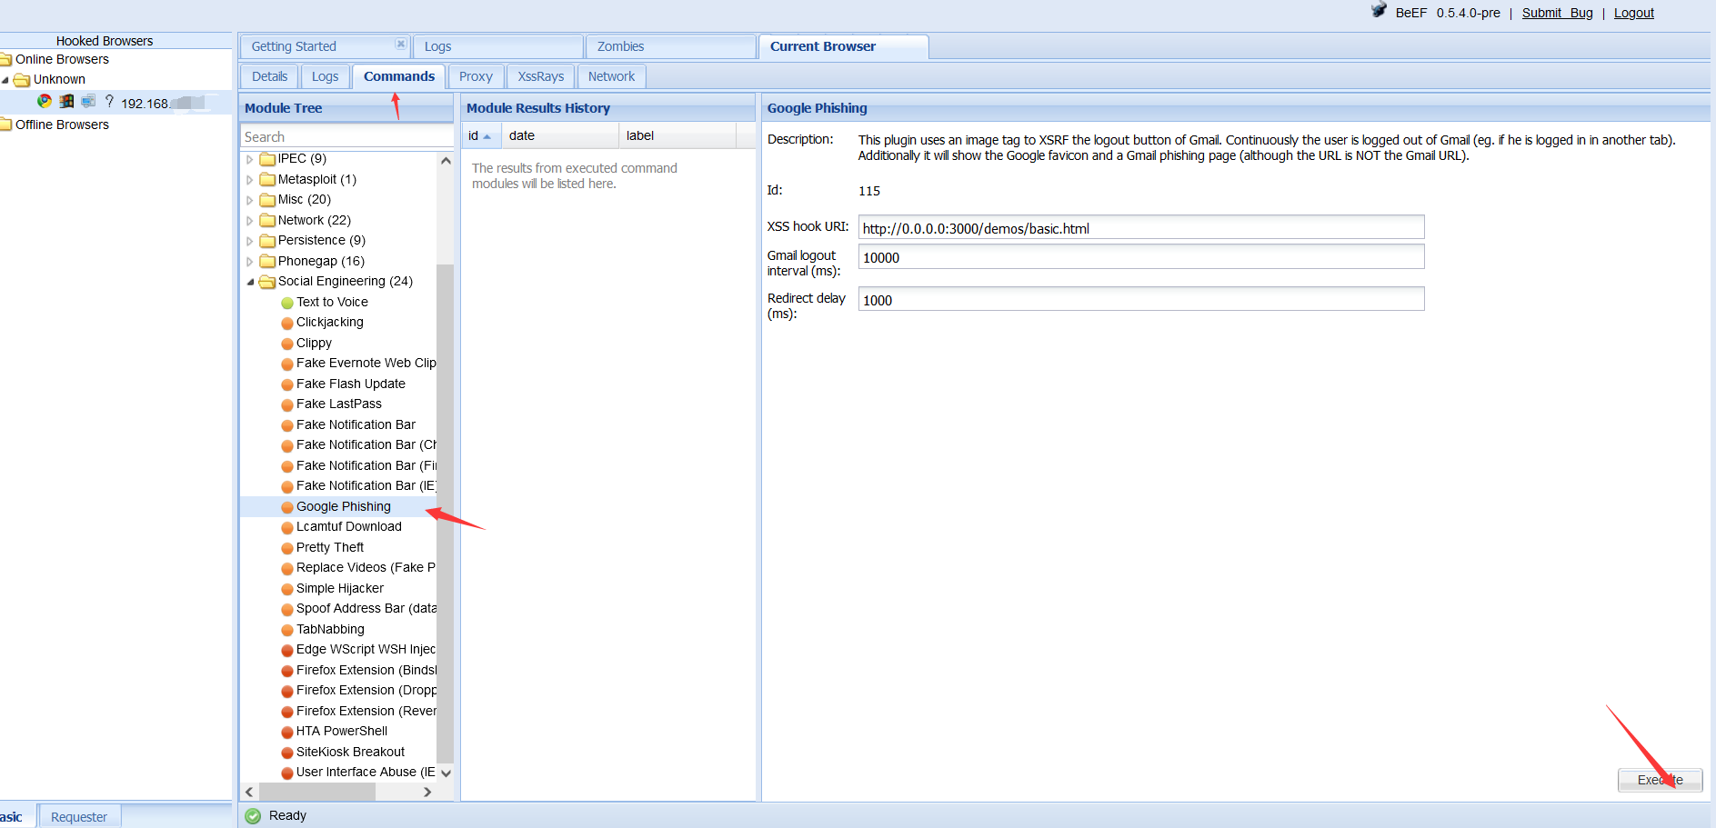Select the Pretty Theft module icon
Screen dimensions: 1716x828
pyautogui.click(x=287, y=548)
